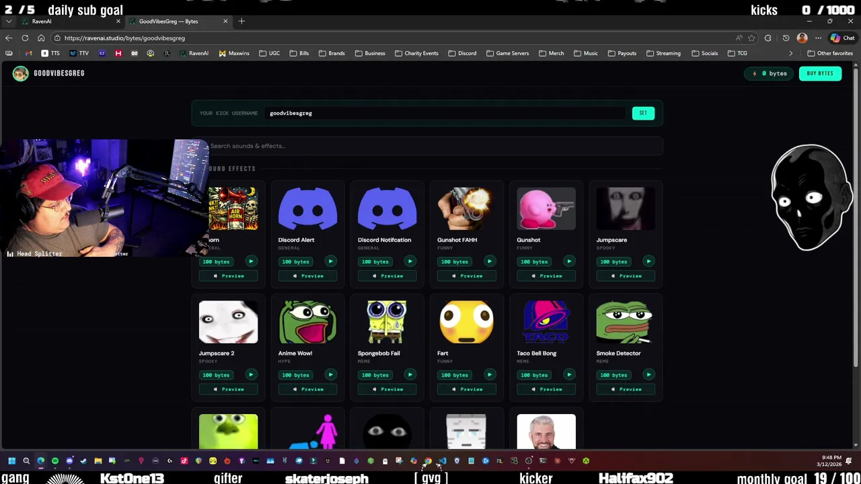
Task: Preview the Fart sound
Action: pyautogui.click(x=466, y=389)
